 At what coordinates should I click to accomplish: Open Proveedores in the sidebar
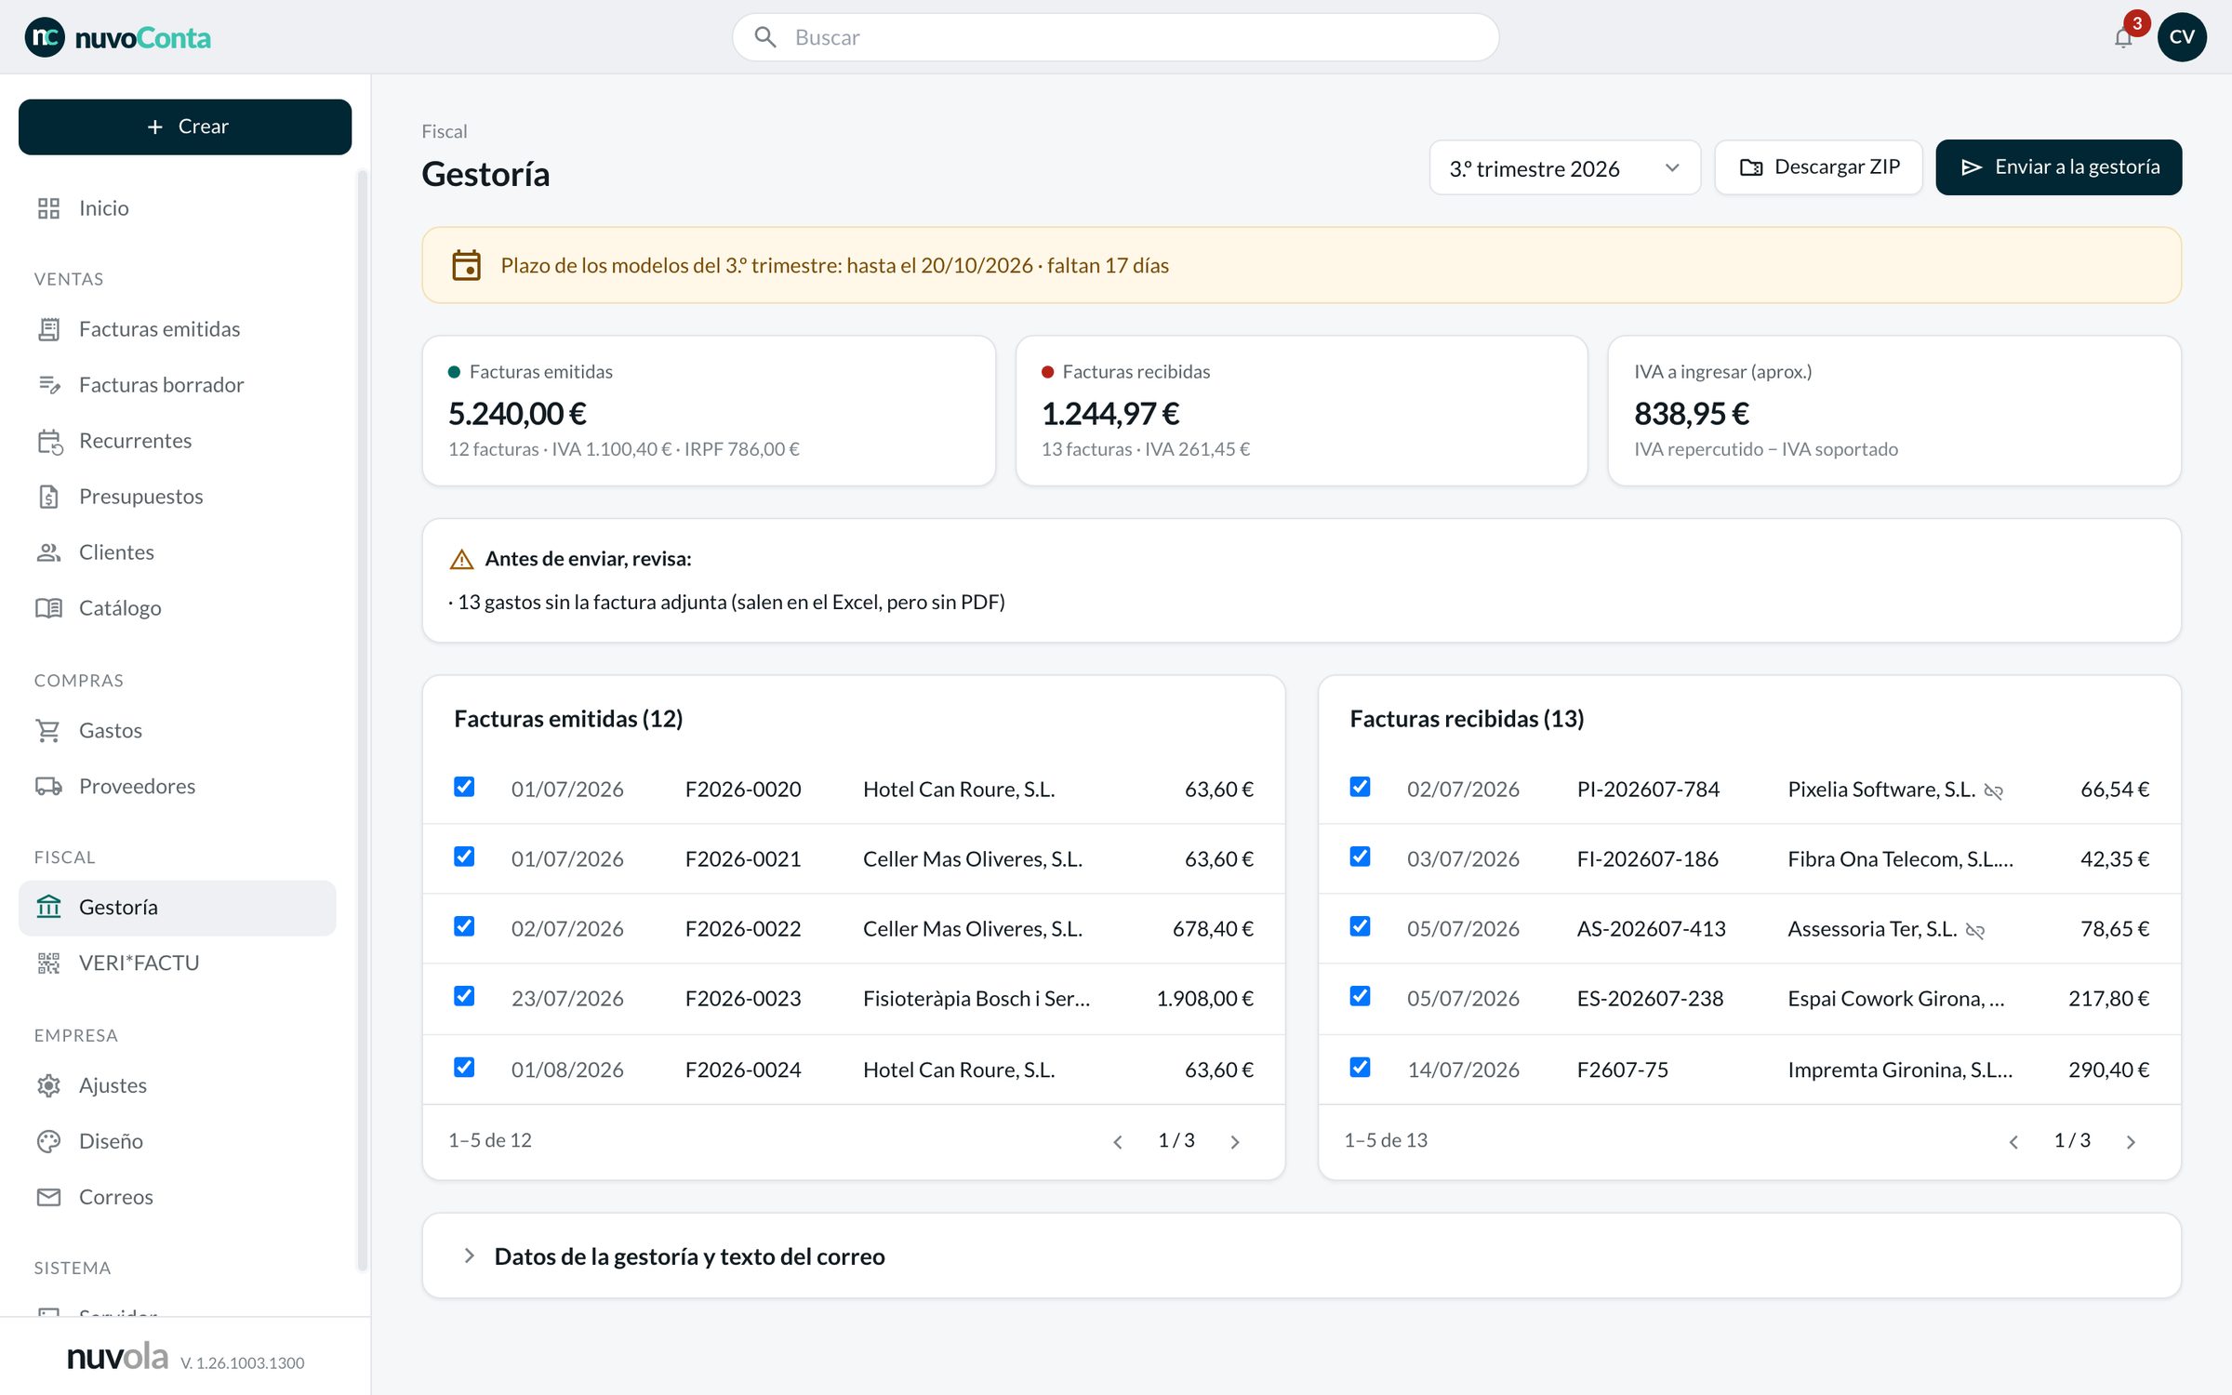(177, 787)
